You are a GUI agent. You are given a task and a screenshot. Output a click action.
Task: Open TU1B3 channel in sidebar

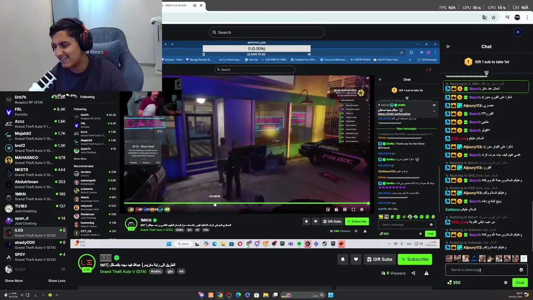coord(35,208)
